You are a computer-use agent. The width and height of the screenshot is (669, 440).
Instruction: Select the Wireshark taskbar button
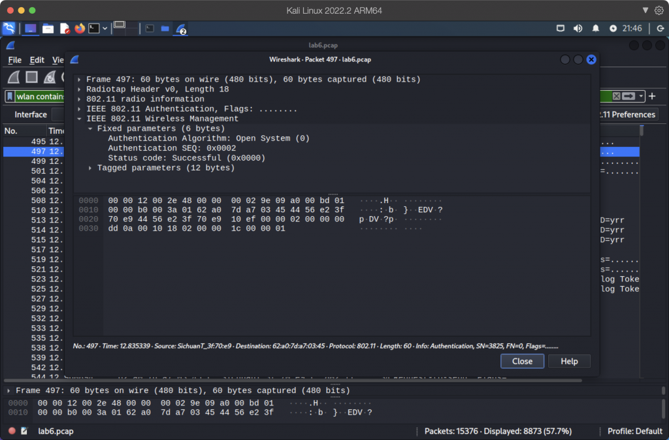[x=181, y=29]
